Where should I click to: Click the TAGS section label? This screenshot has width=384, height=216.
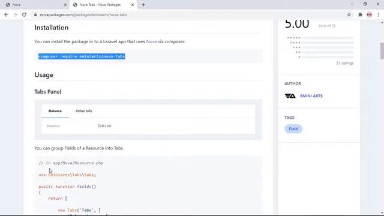coord(289,118)
